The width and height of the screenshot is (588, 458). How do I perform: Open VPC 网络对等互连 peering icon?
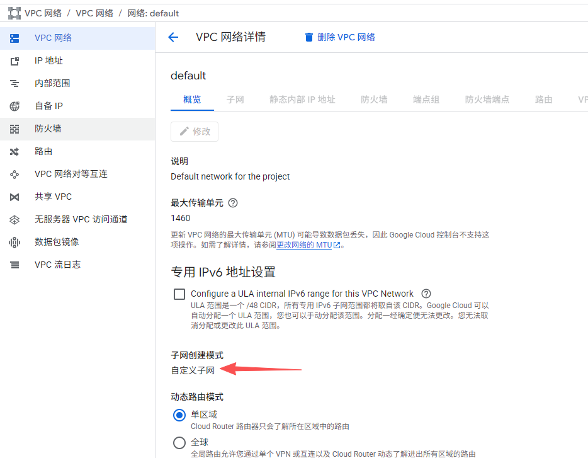[14, 174]
